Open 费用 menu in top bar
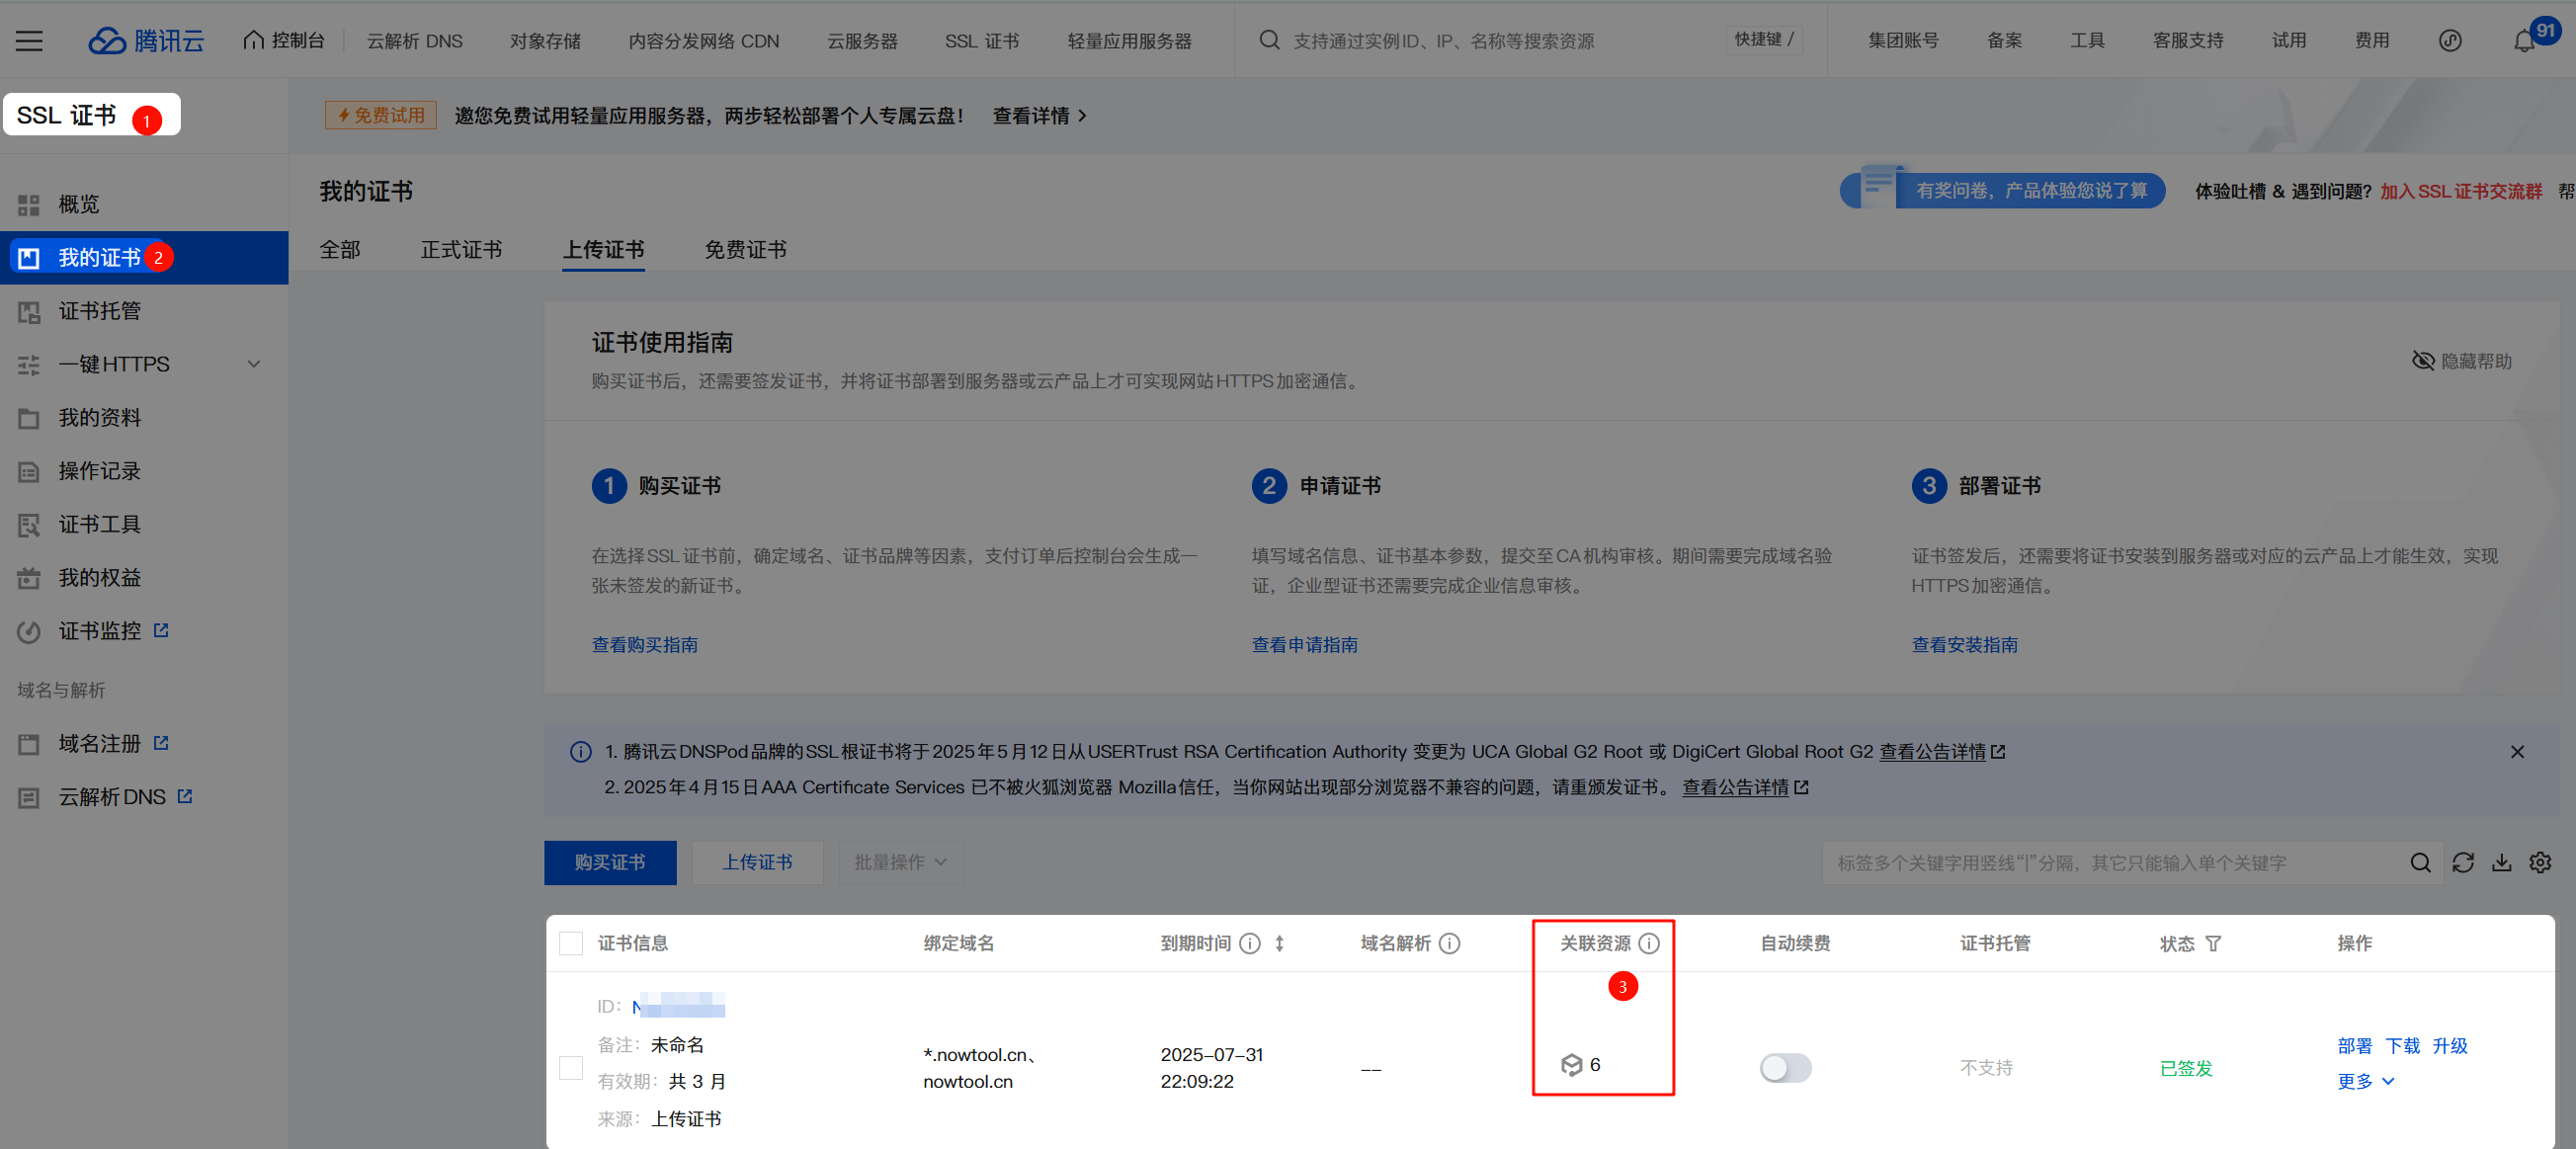2576x1149 pixels. pos(2371,40)
